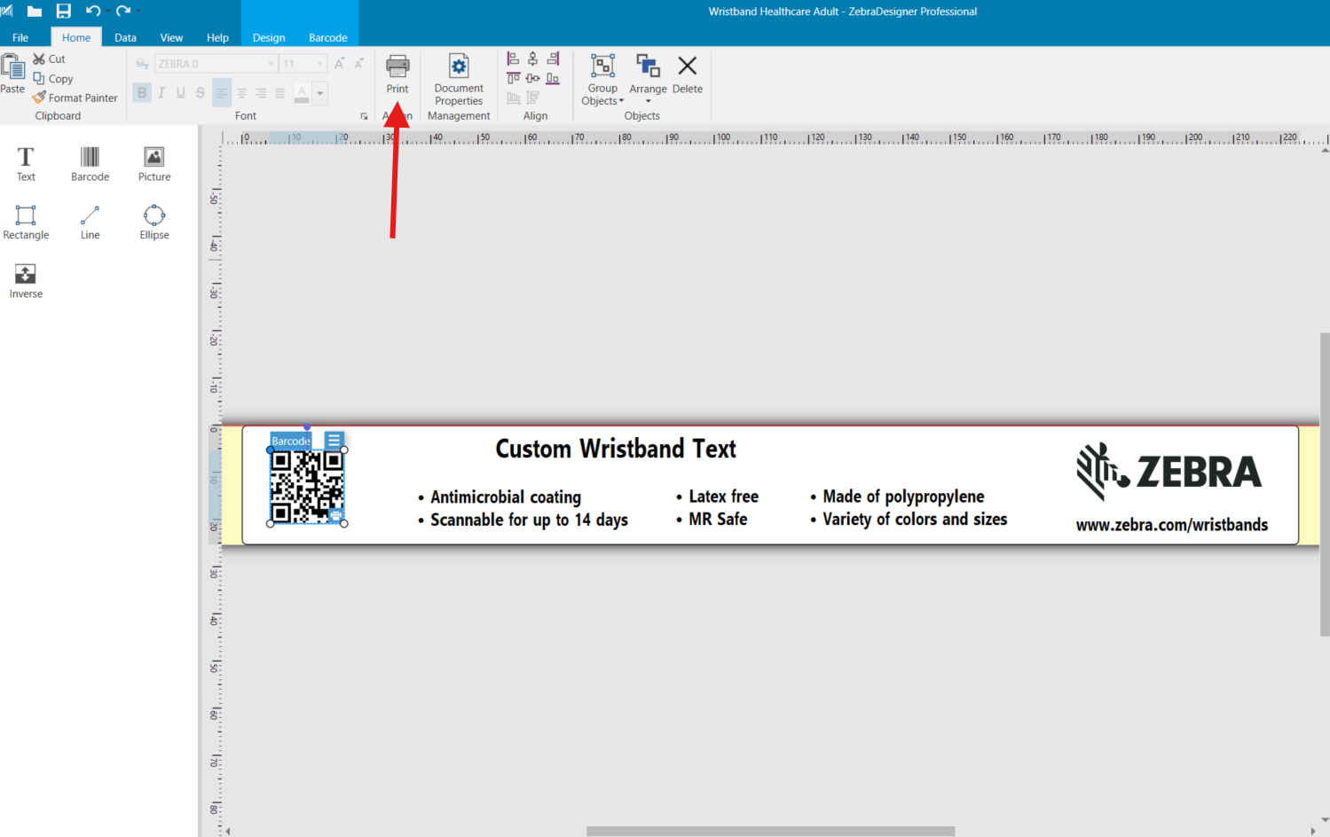Paste from the clipboard

tap(12, 74)
